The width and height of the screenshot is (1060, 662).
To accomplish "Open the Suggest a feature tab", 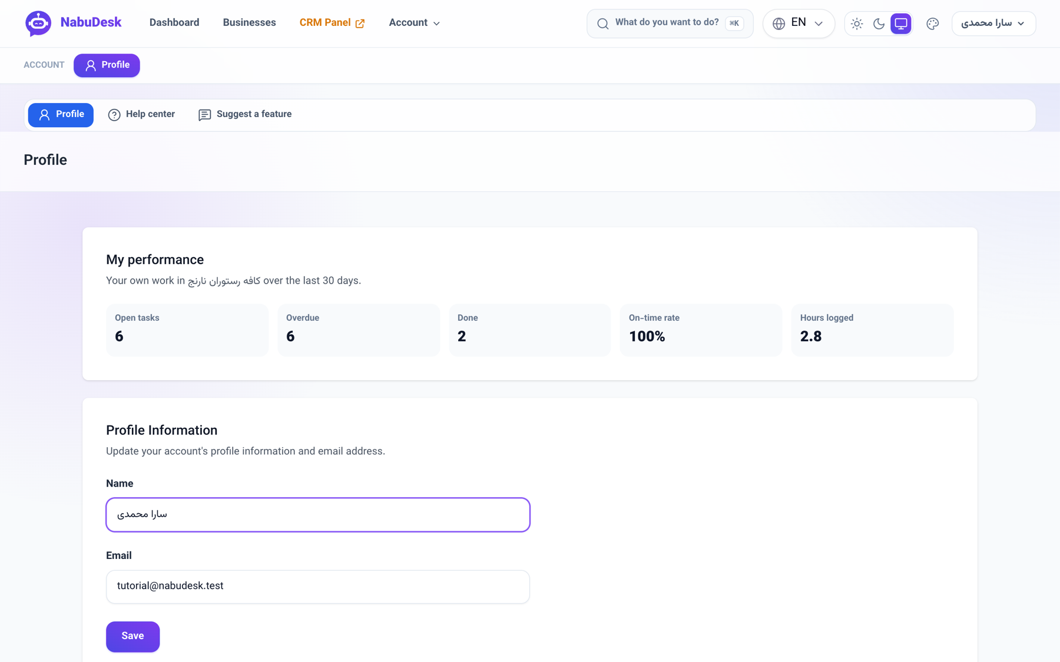I will point(245,115).
